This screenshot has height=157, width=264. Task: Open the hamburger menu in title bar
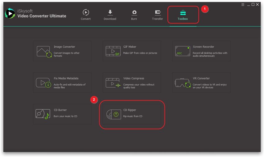[x=243, y=5]
